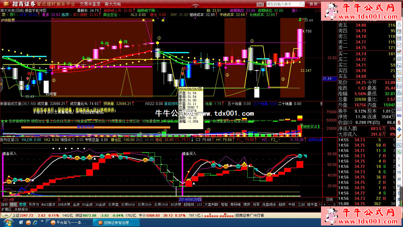This screenshot has height=227, width=403.
Task: Click the 自 watchlist icon in sidebar
Action: pyautogui.click(x=399, y=79)
